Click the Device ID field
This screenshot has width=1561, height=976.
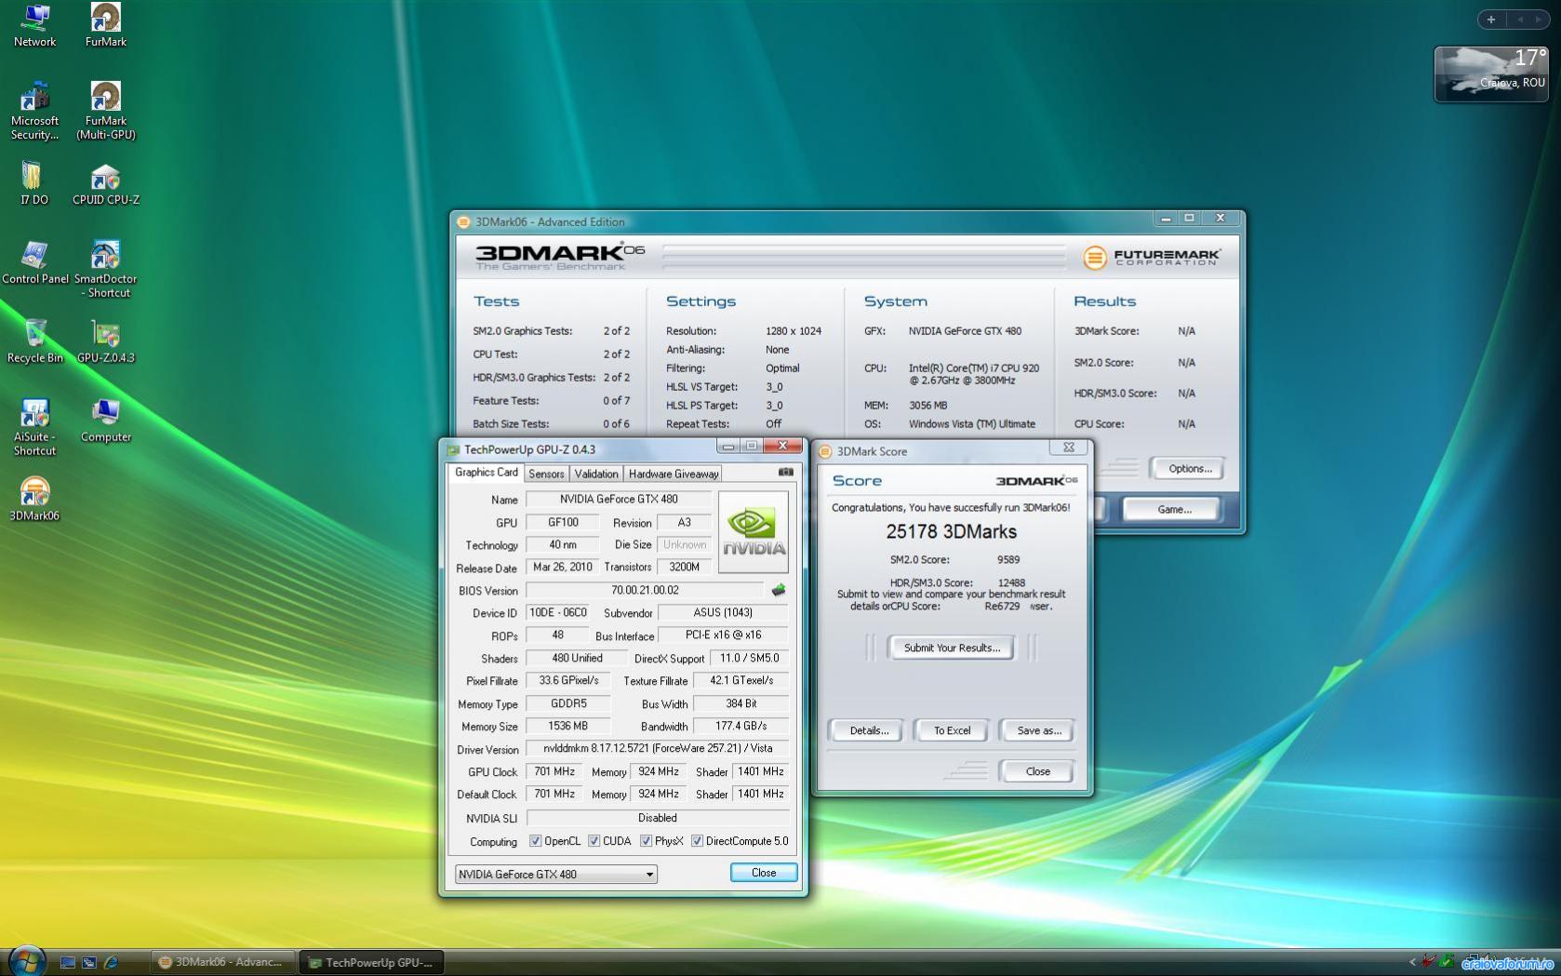point(558,612)
